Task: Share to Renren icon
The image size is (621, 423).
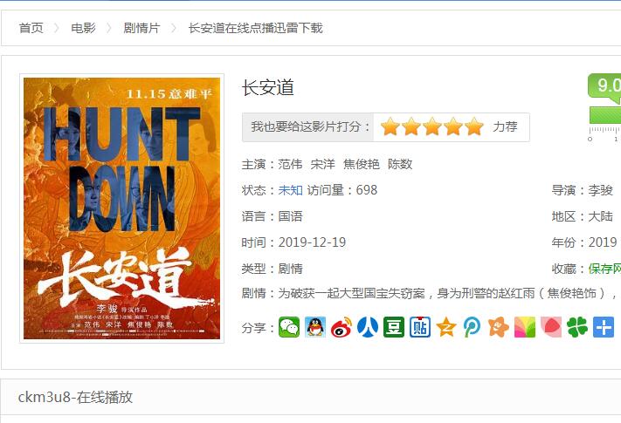Action: pyautogui.click(x=368, y=327)
